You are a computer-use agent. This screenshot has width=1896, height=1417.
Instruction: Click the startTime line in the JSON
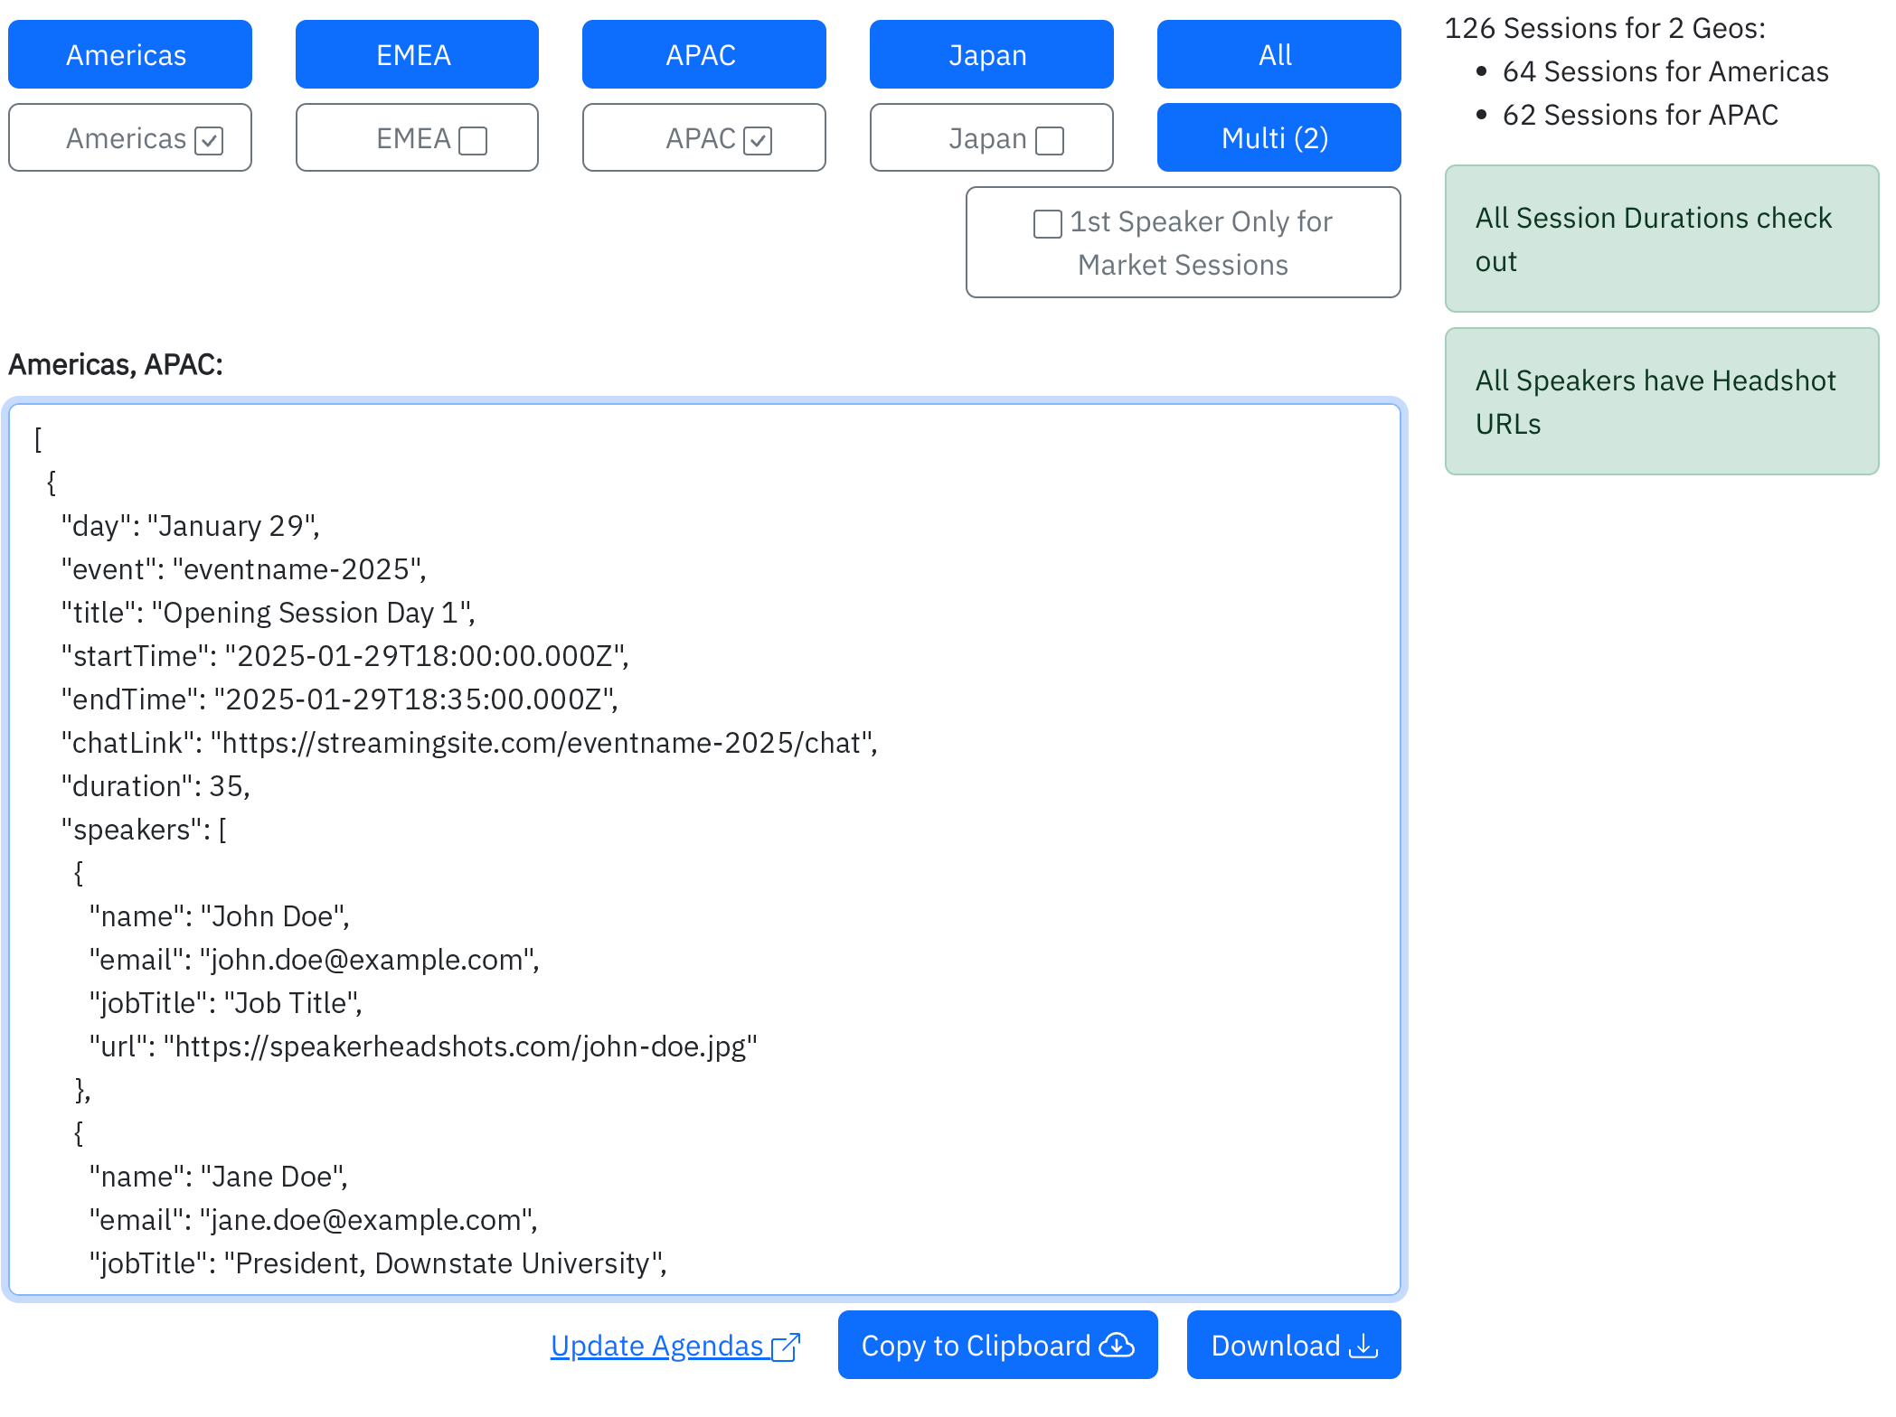(x=345, y=656)
